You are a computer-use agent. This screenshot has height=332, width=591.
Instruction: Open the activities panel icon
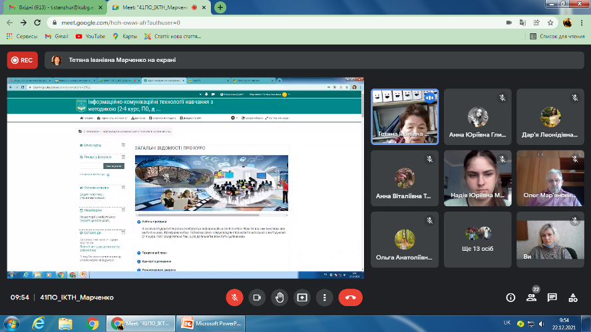(x=572, y=297)
